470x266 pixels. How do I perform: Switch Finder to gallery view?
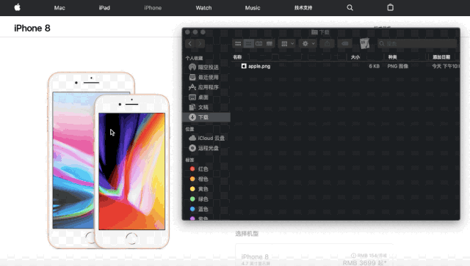270,44
